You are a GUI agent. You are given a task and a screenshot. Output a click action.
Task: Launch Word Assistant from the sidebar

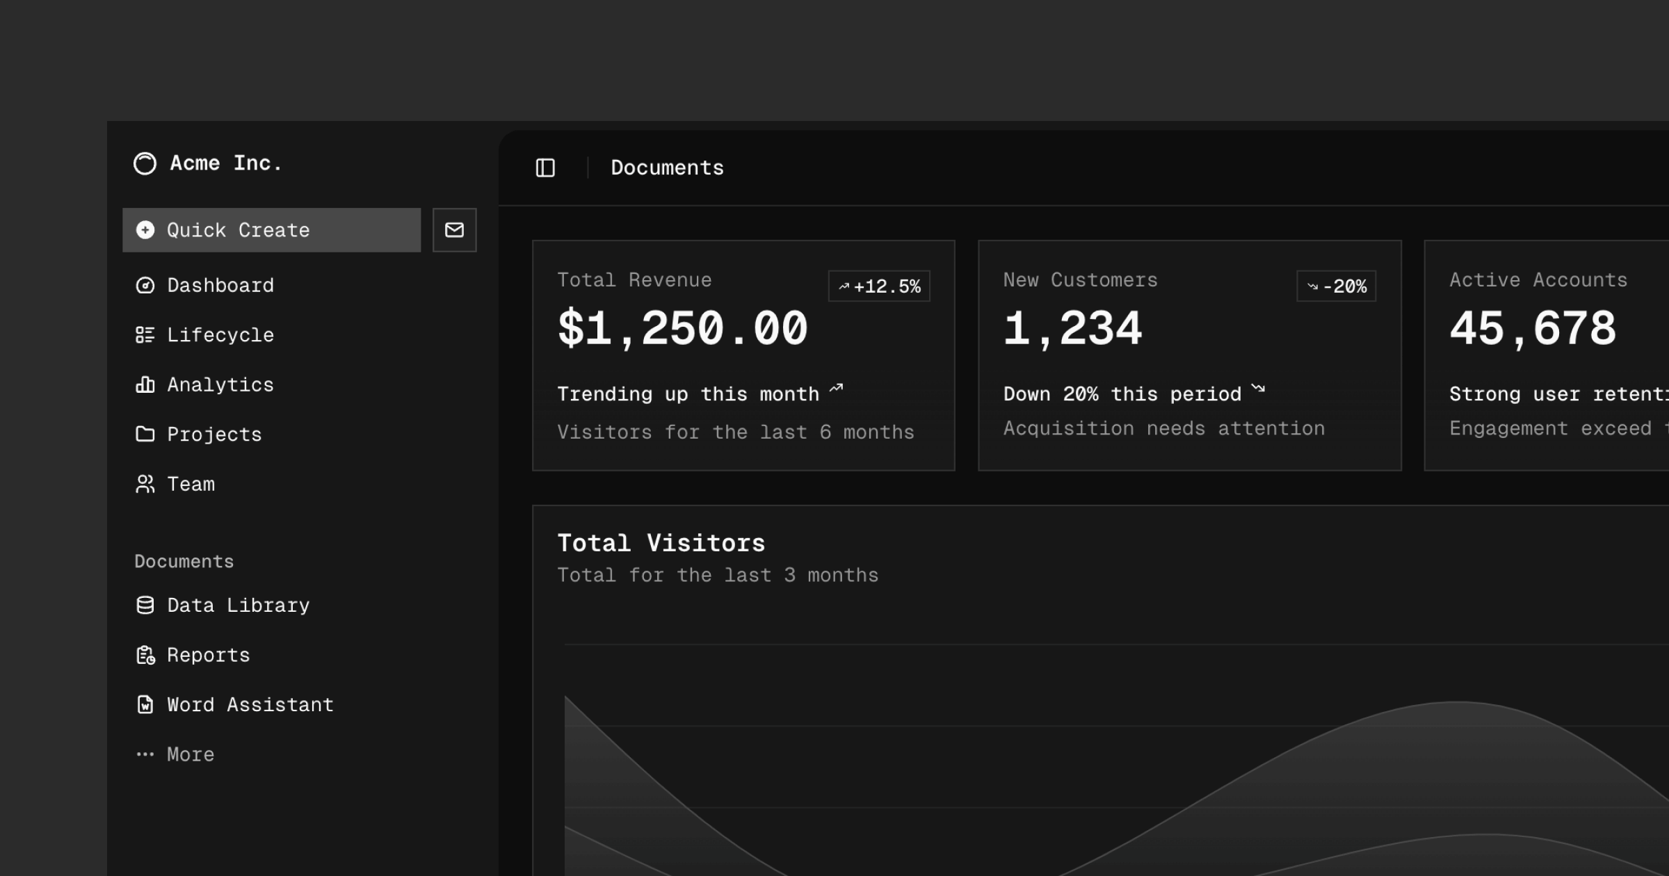click(x=250, y=704)
